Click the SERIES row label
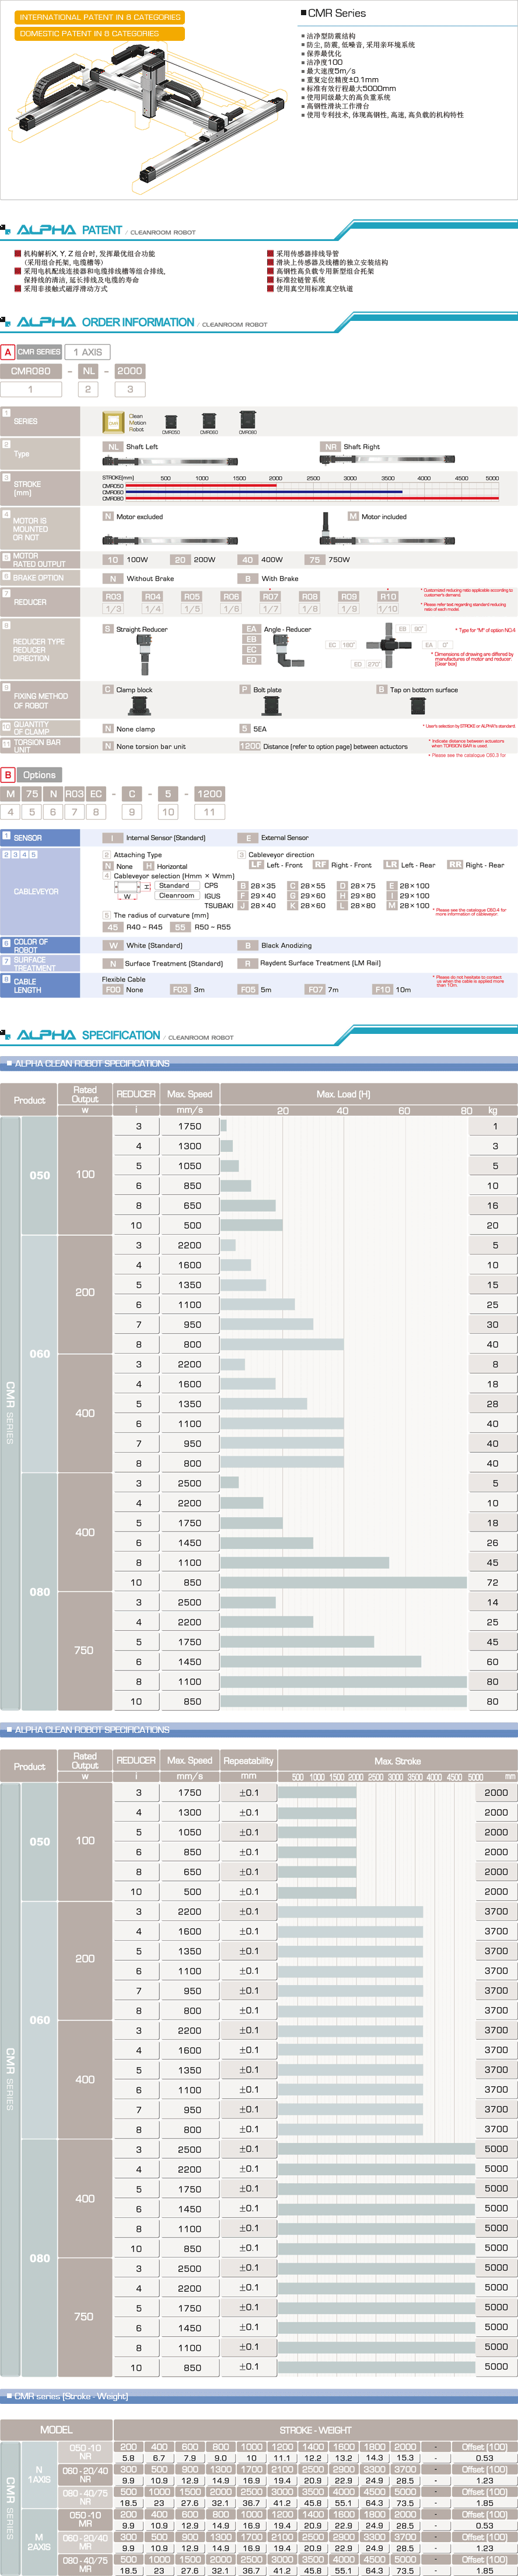This screenshot has width=518, height=2576. [x=26, y=422]
